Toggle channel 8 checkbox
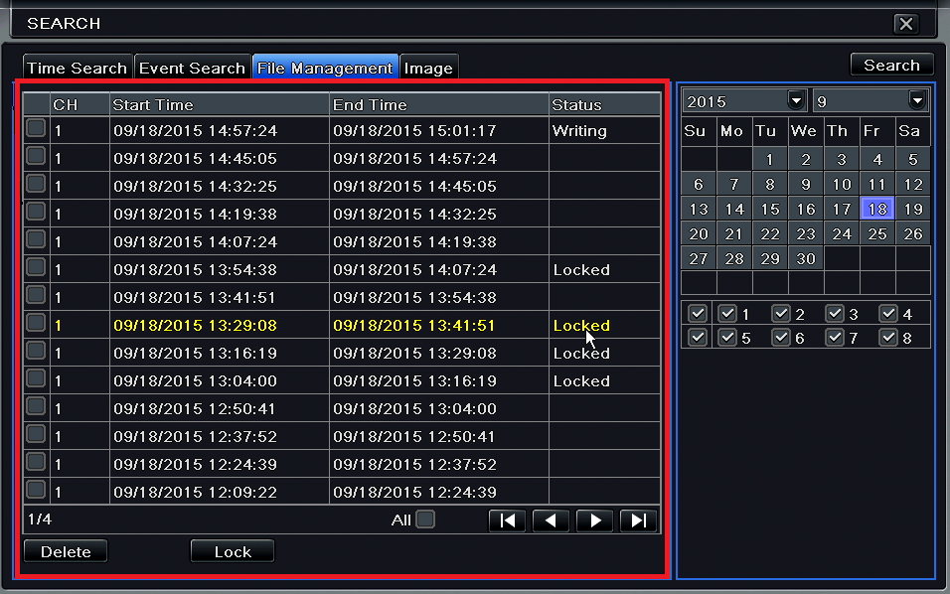The width and height of the screenshot is (950, 594). (x=888, y=337)
